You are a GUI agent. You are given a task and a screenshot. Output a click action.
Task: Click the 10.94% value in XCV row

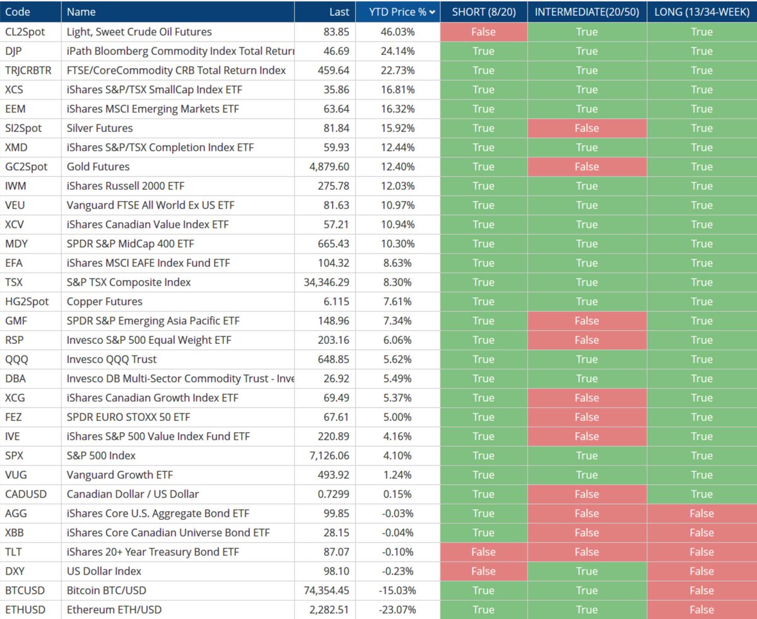(x=398, y=224)
